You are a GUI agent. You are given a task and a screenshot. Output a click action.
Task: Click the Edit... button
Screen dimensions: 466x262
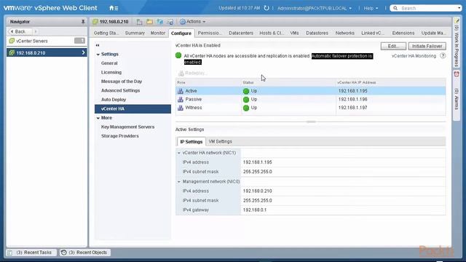tap(393, 46)
